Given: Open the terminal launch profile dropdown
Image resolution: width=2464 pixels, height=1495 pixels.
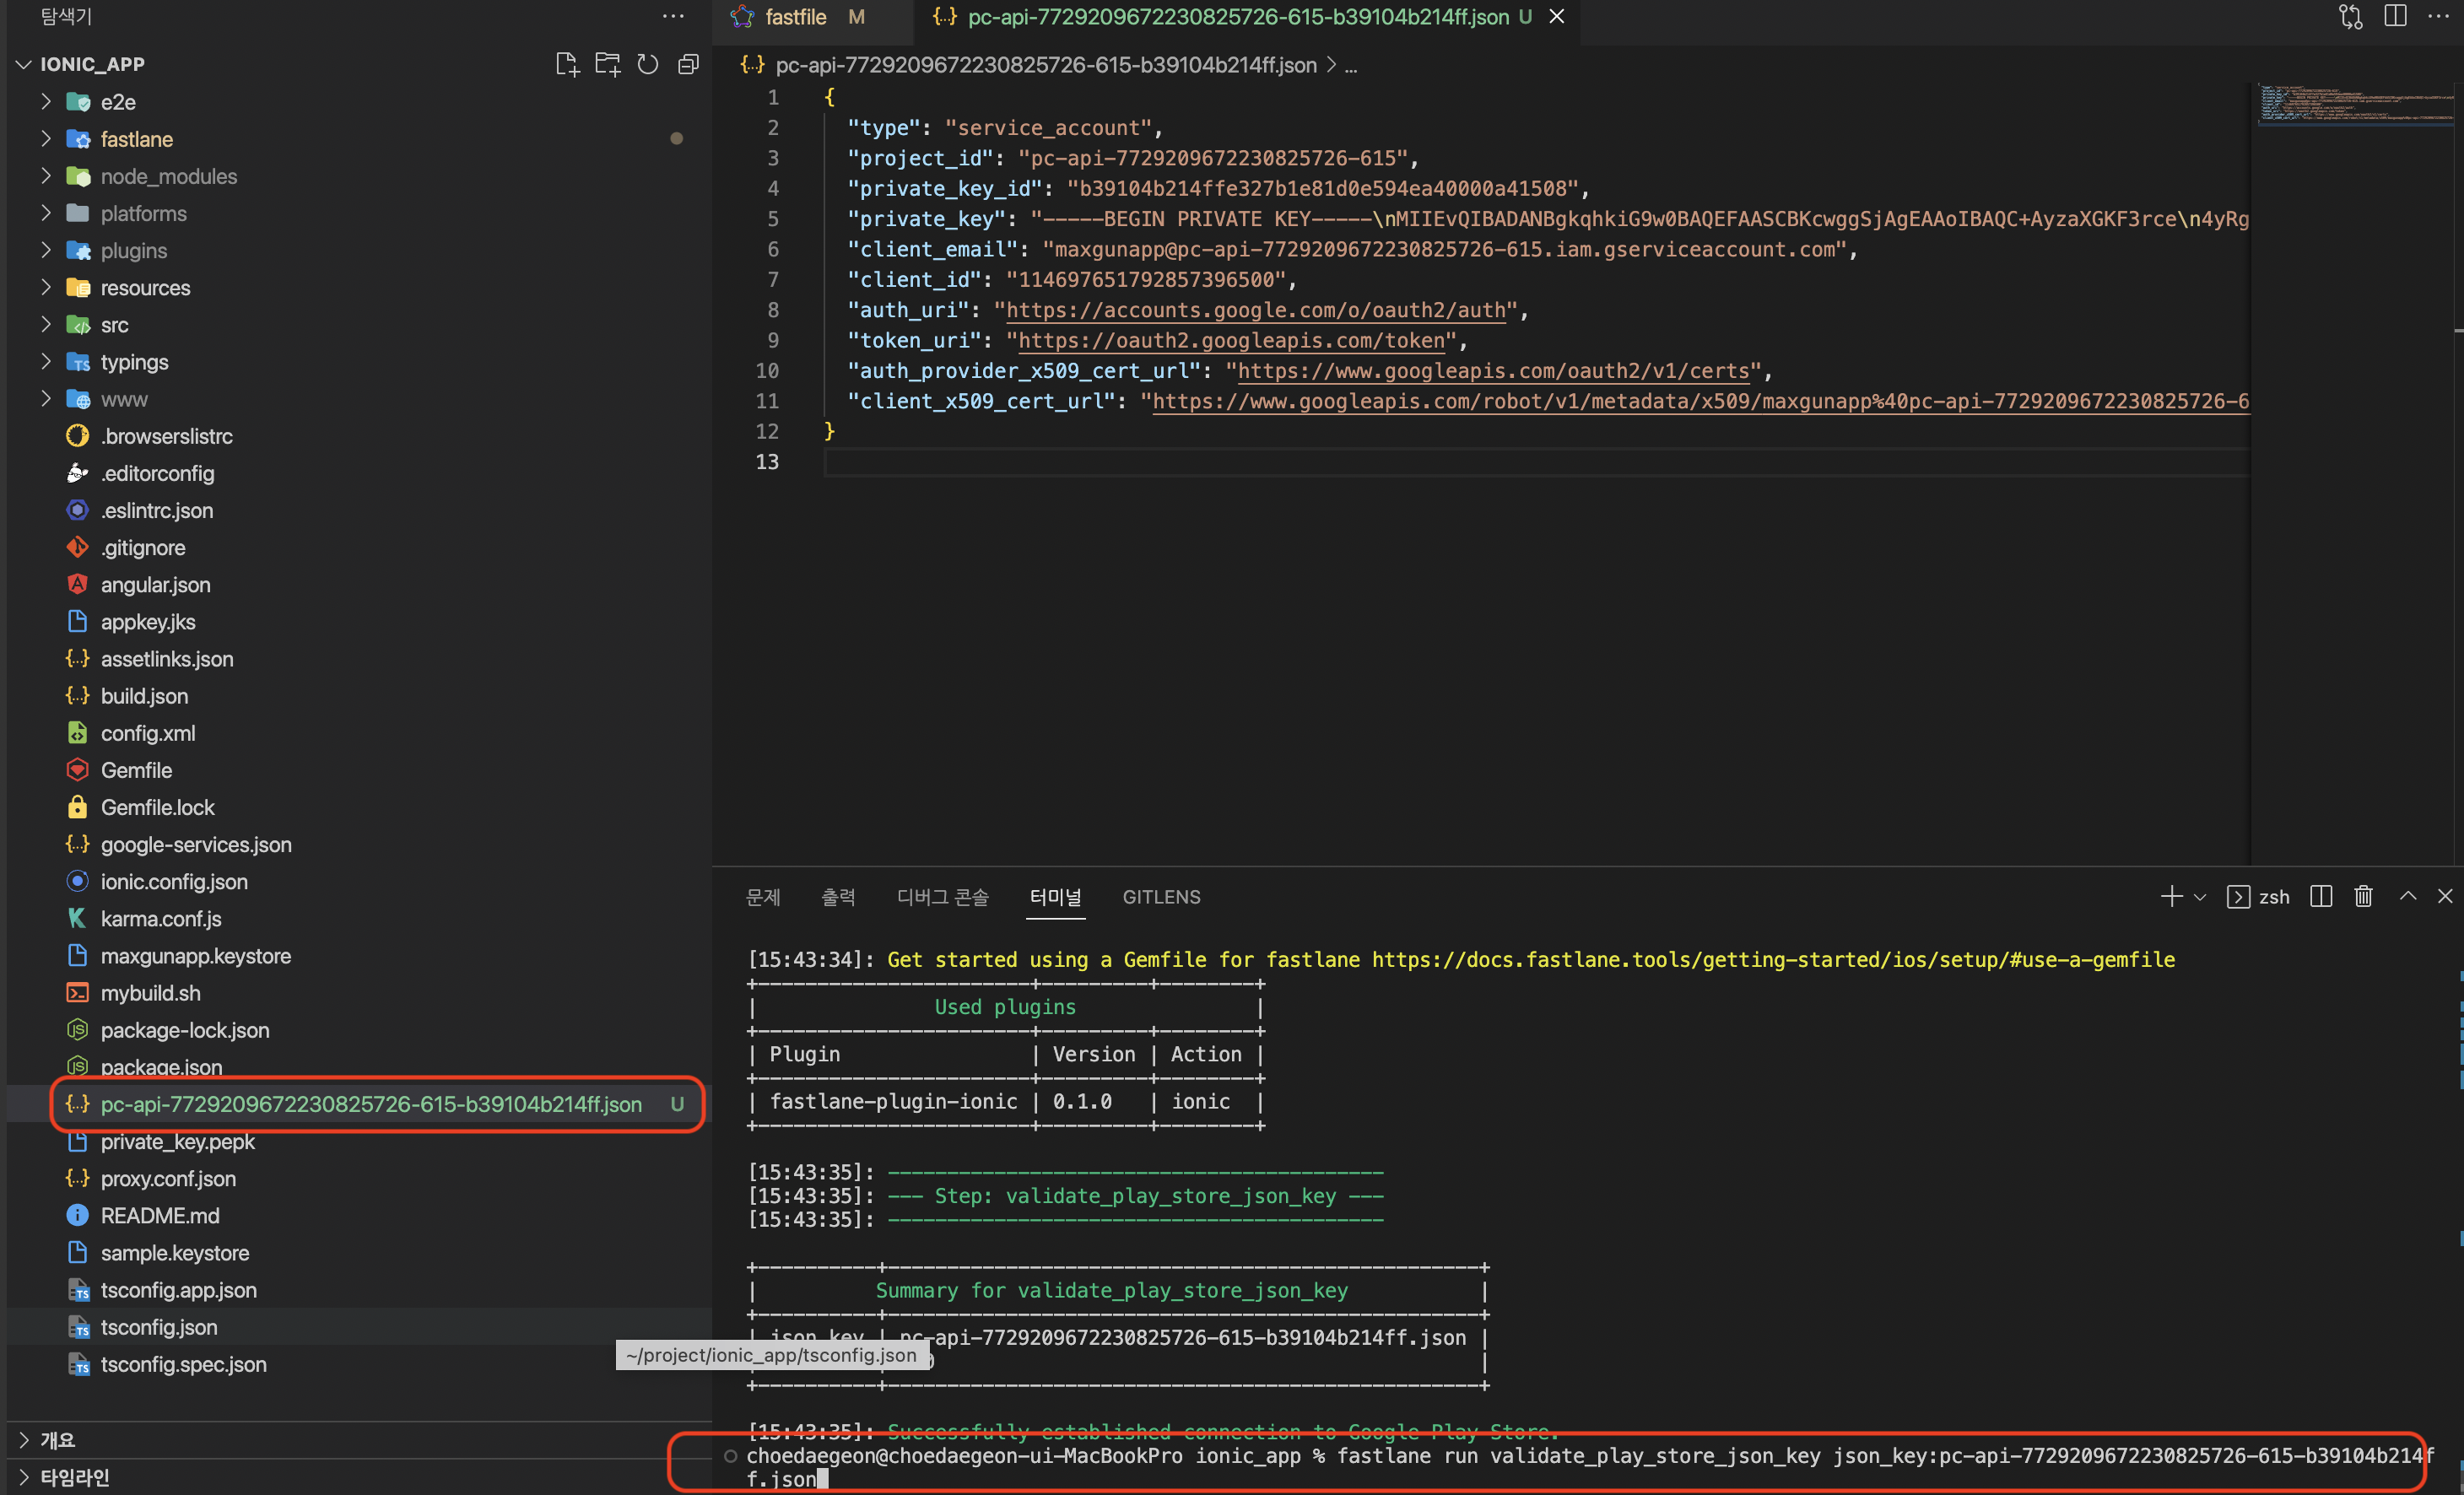Looking at the screenshot, I should [2200, 897].
